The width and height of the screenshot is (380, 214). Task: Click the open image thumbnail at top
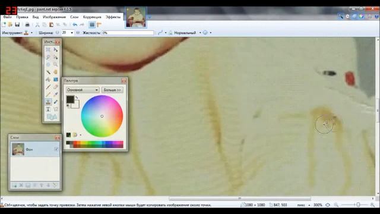tap(136, 17)
